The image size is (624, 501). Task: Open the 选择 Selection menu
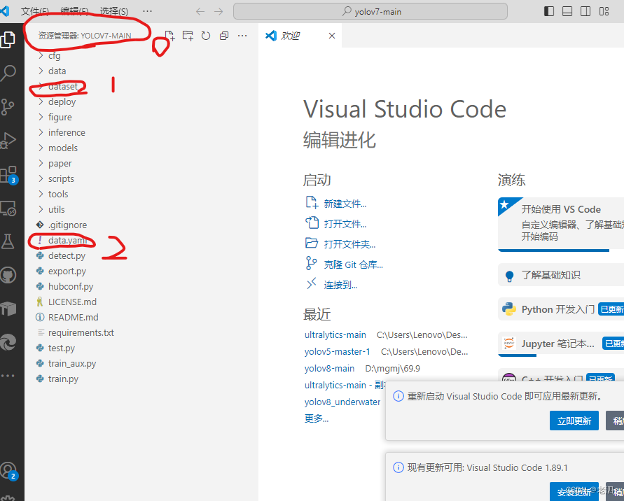(114, 11)
